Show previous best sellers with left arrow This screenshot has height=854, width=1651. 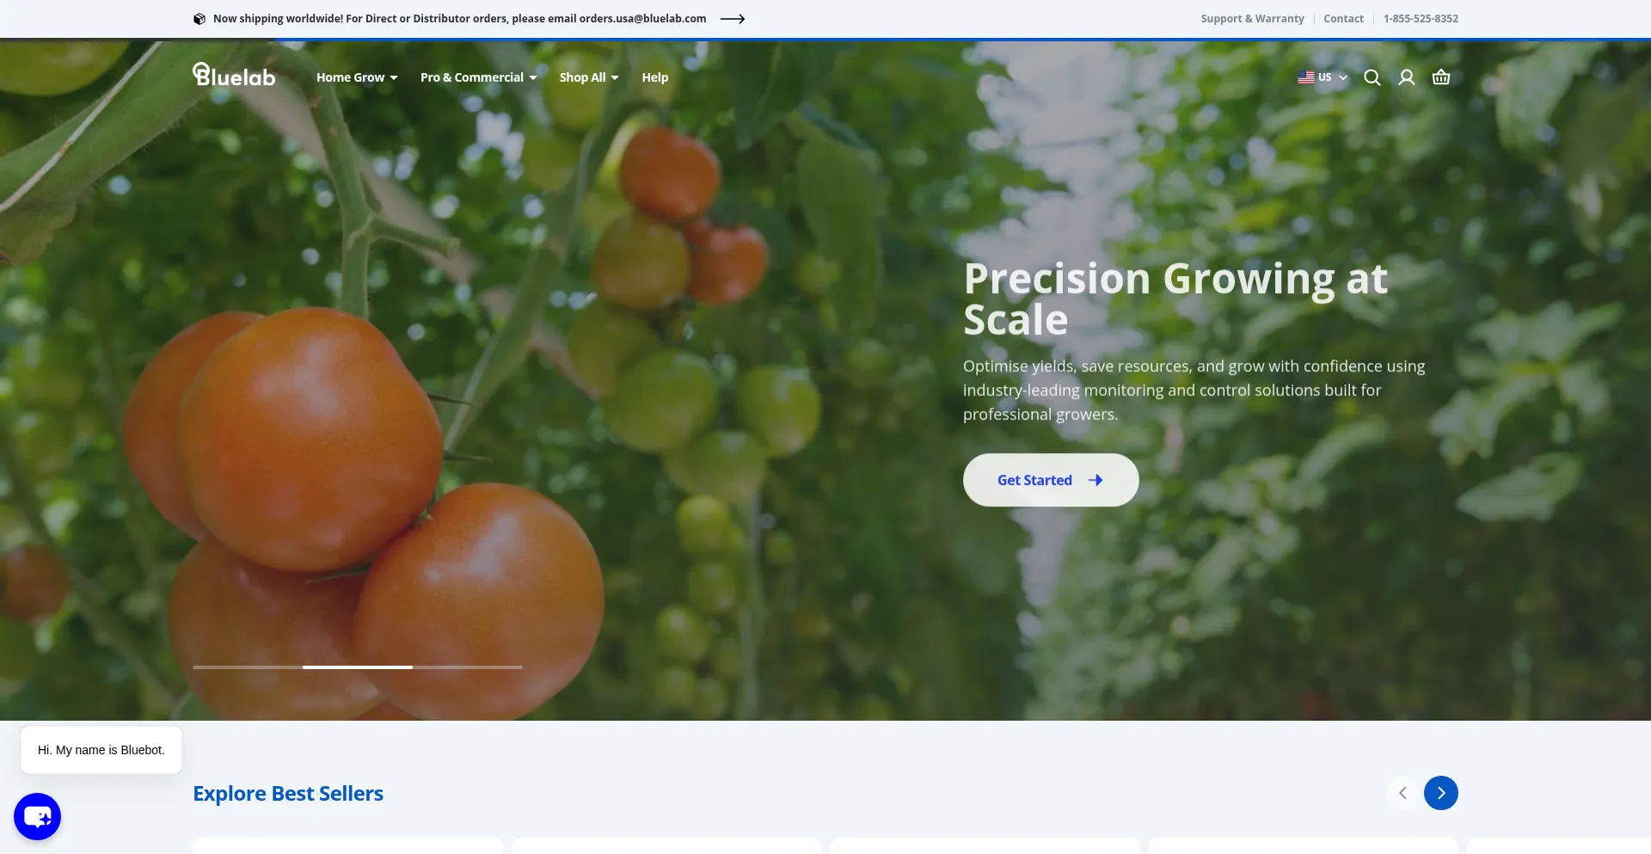click(1403, 793)
